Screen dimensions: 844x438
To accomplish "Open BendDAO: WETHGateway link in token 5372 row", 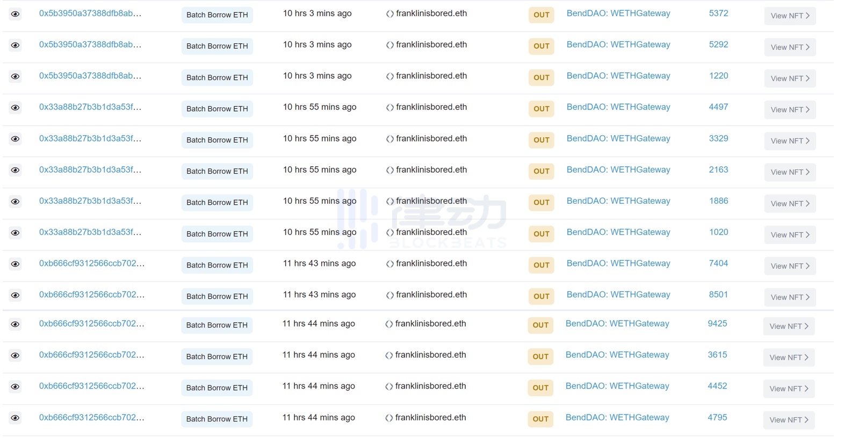I will (x=618, y=13).
